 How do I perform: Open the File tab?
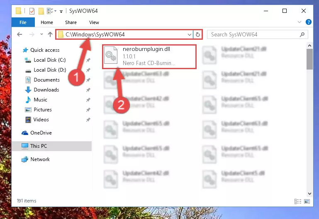(23, 22)
